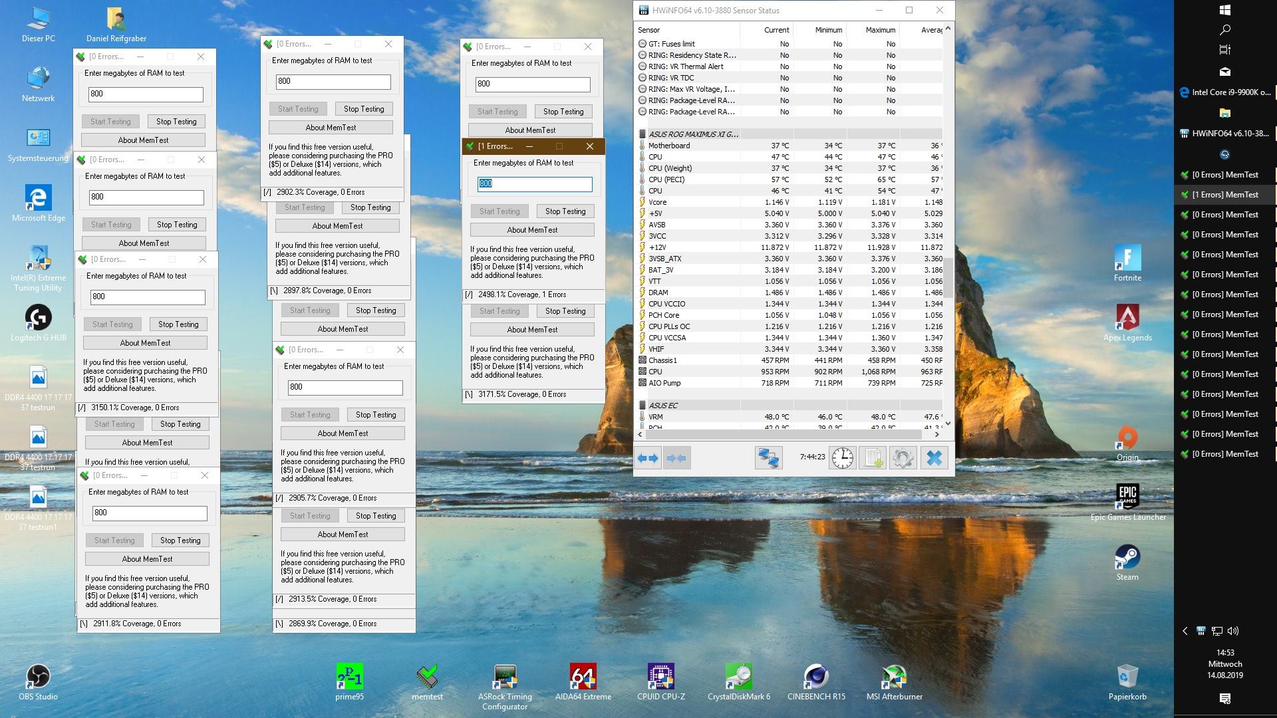Open Intel Extreme Tuning Utility icon
Viewport: 1277px width, 718px height.
[x=38, y=268]
